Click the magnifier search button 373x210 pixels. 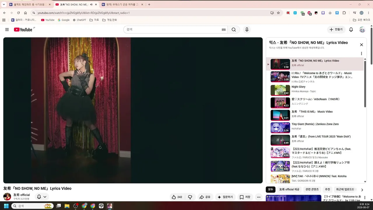click(x=234, y=29)
